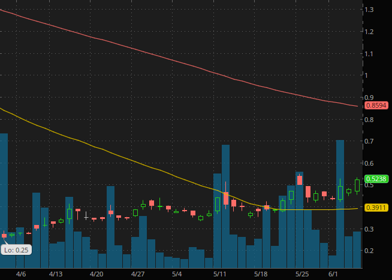Click the 5/18 date axis label

click(x=261, y=274)
